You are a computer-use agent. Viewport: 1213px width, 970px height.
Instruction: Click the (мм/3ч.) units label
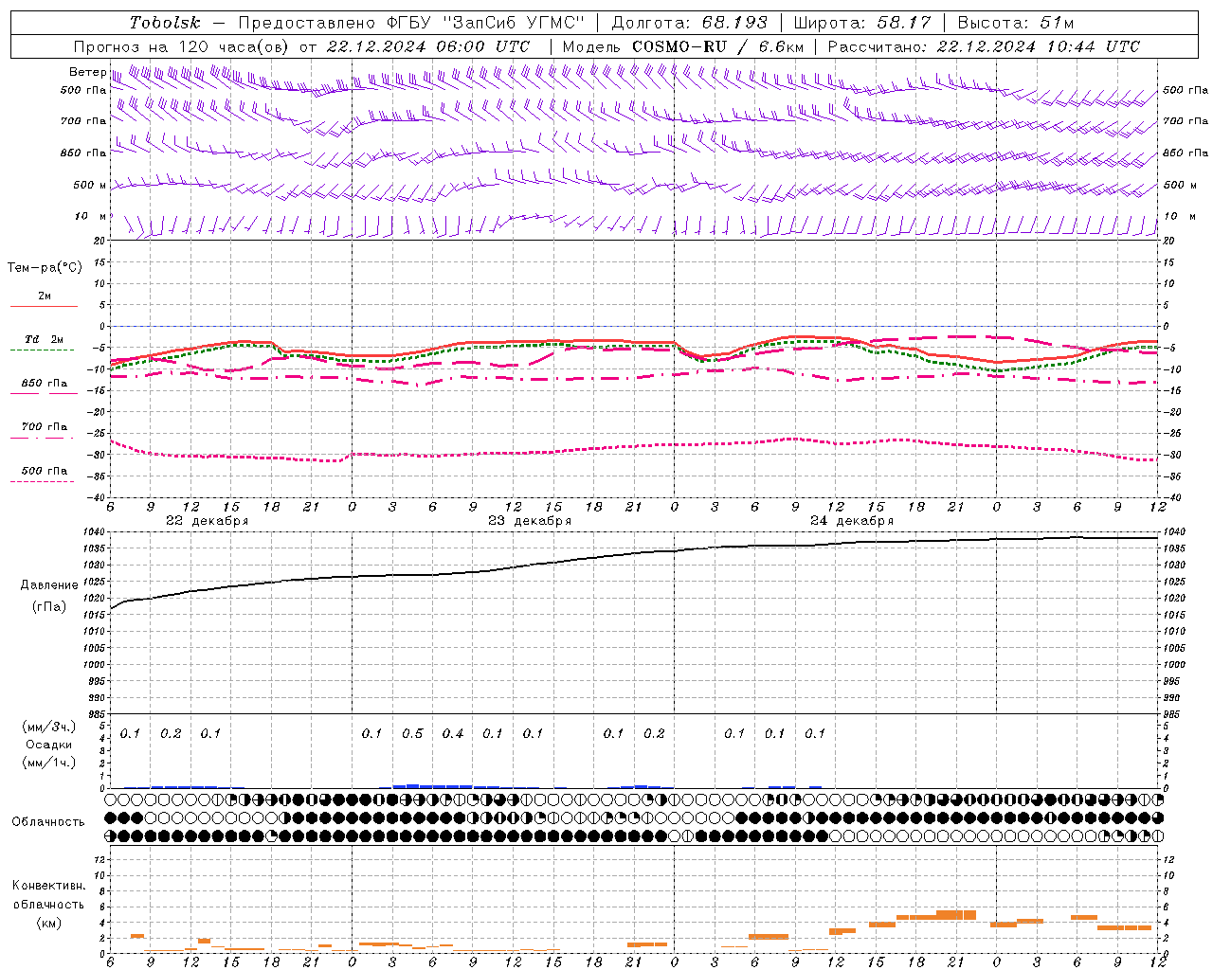pyautogui.click(x=49, y=727)
